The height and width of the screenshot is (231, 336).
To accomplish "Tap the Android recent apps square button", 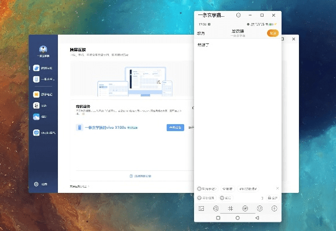I will pos(218,218).
